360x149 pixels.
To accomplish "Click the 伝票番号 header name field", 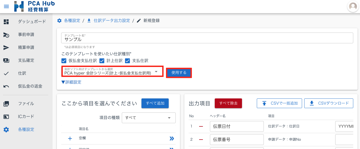I will point(237,140).
